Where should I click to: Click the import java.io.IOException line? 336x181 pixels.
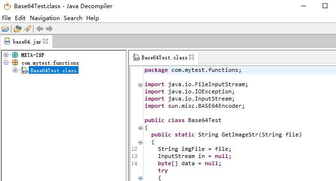(190, 91)
